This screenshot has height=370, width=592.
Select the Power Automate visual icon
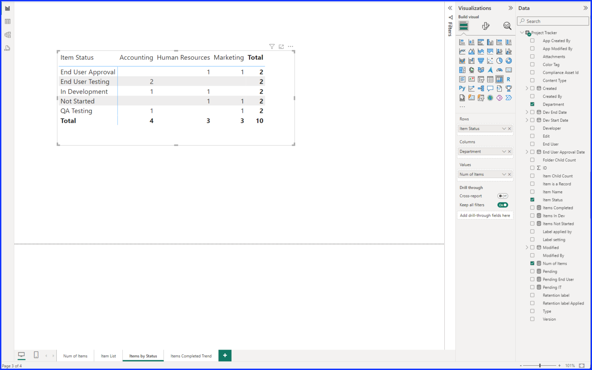point(509,97)
